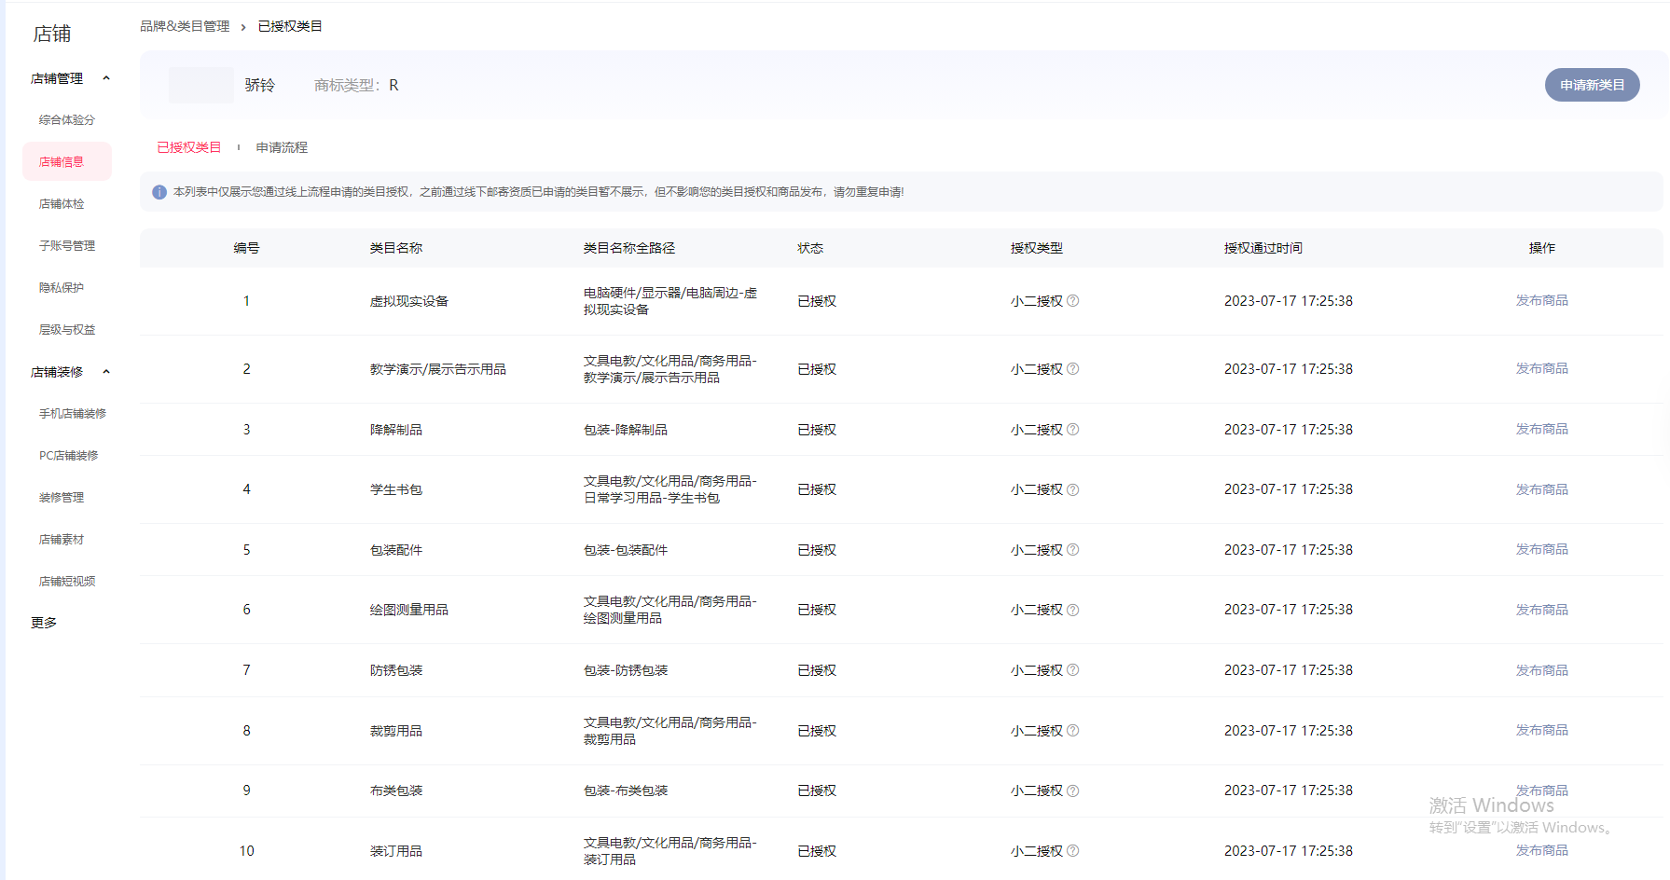Open 综合体验分 in the sidebar
The height and width of the screenshot is (880, 1670).
pyautogui.click(x=67, y=120)
